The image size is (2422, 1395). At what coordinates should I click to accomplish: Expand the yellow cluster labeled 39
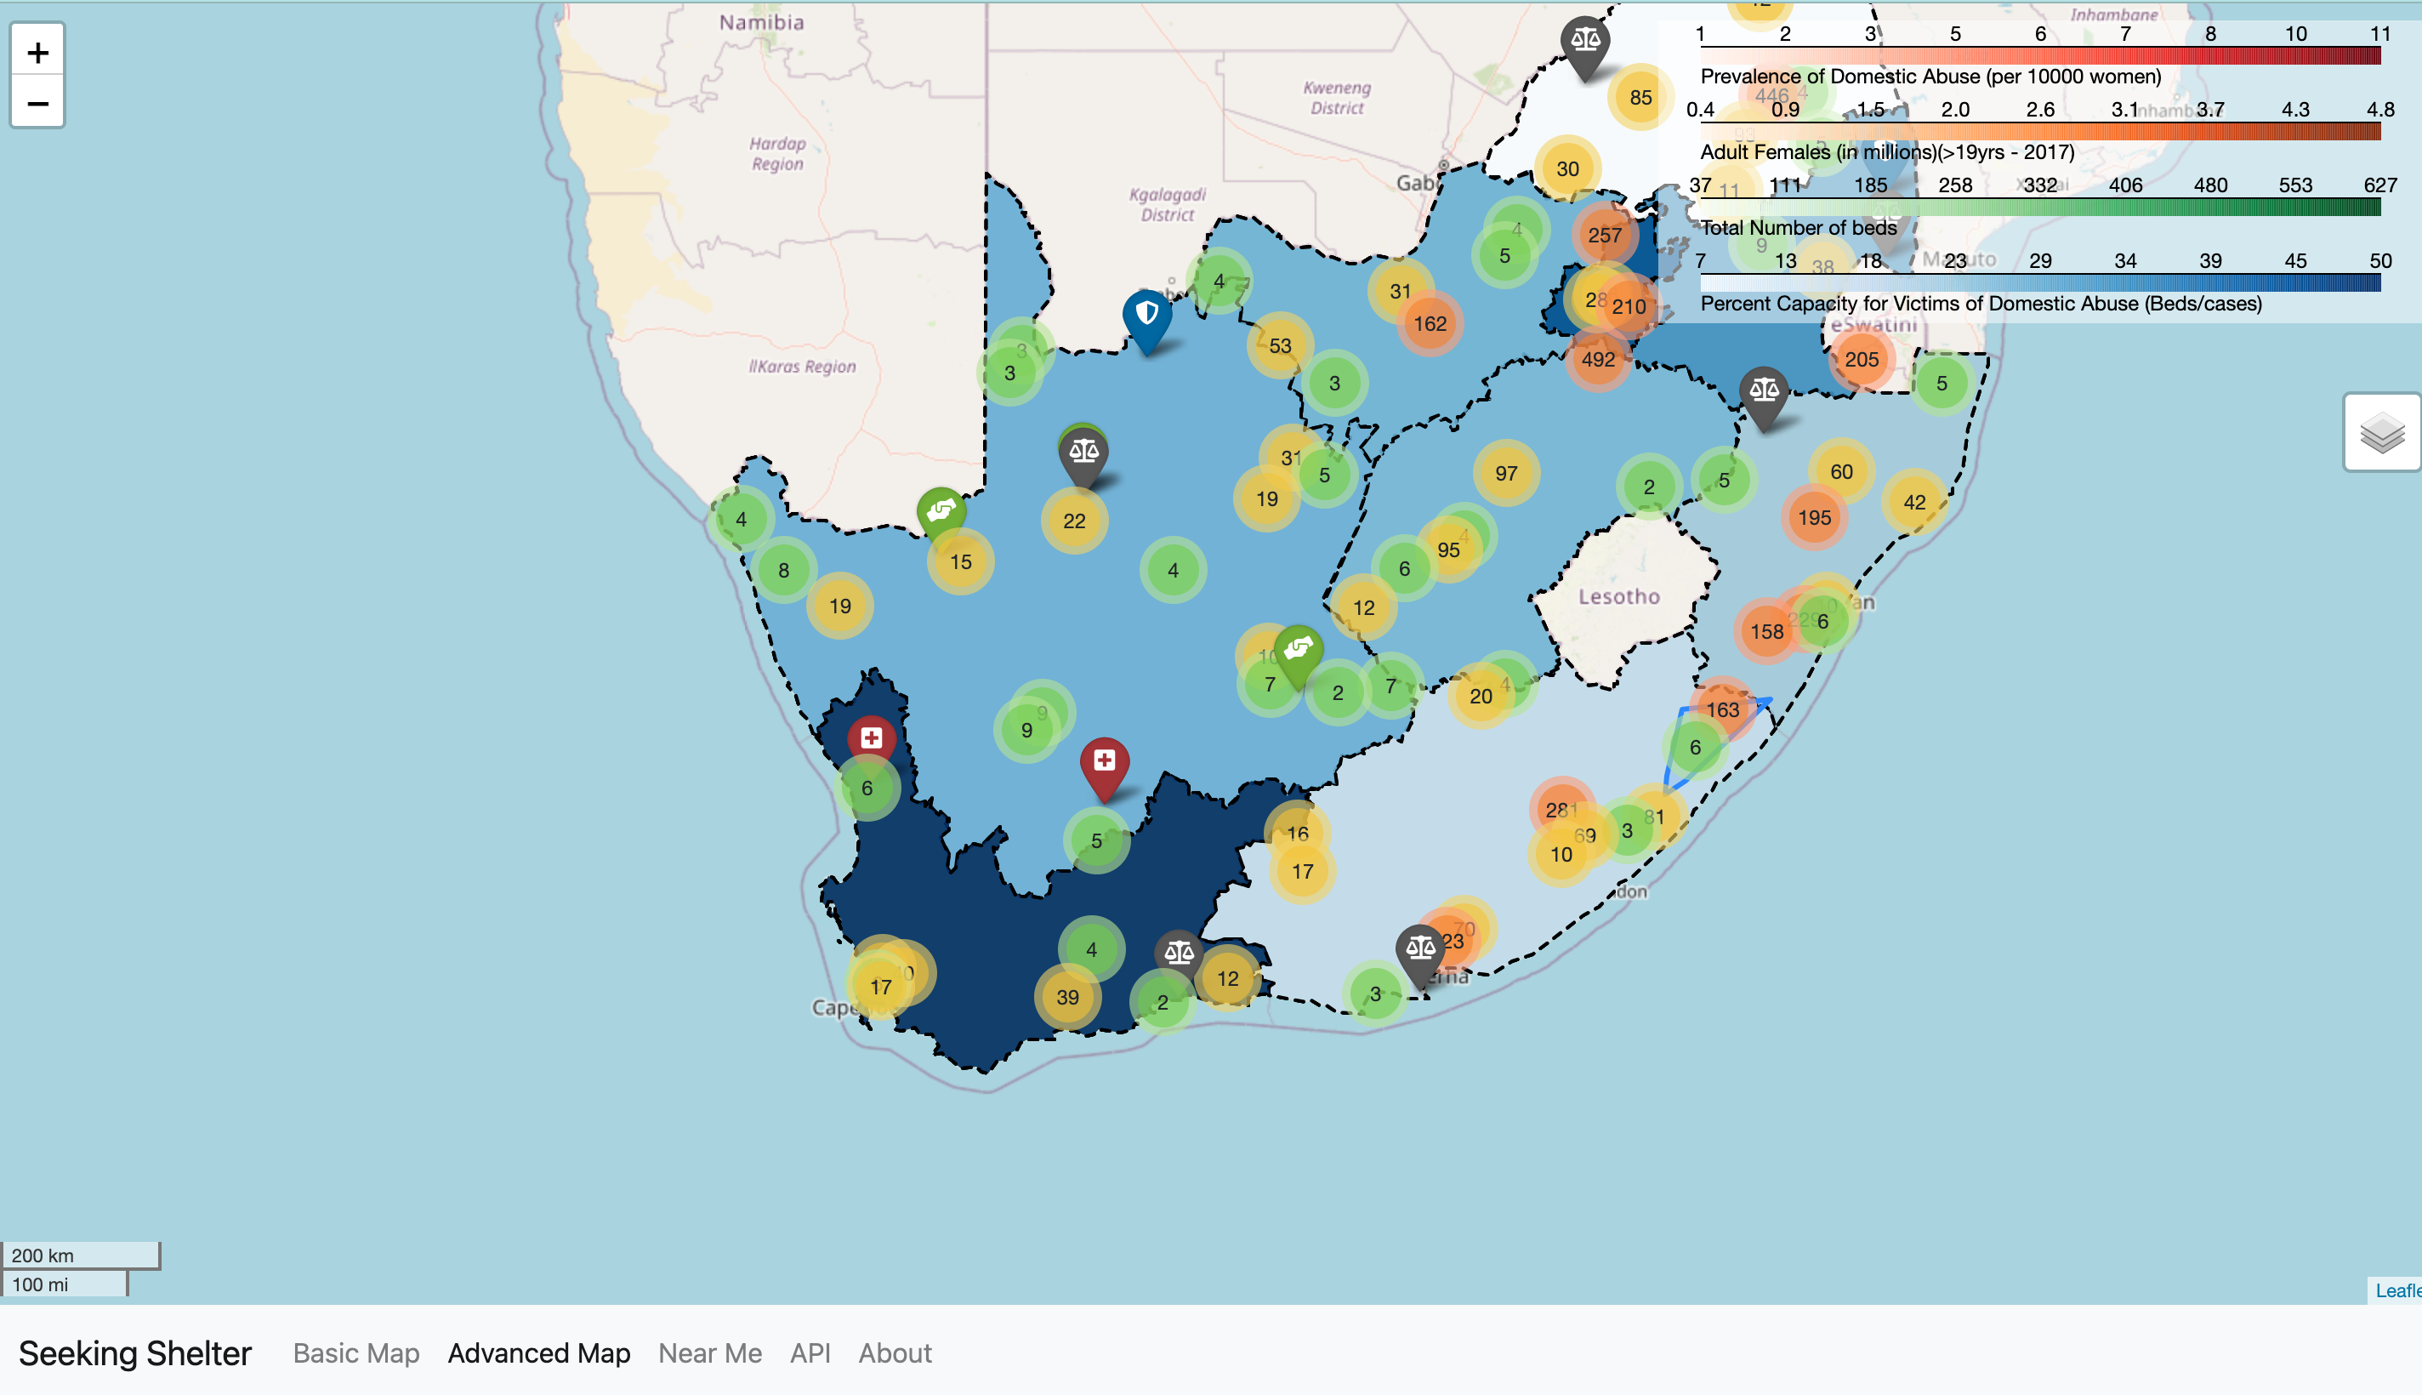(x=1067, y=998)
